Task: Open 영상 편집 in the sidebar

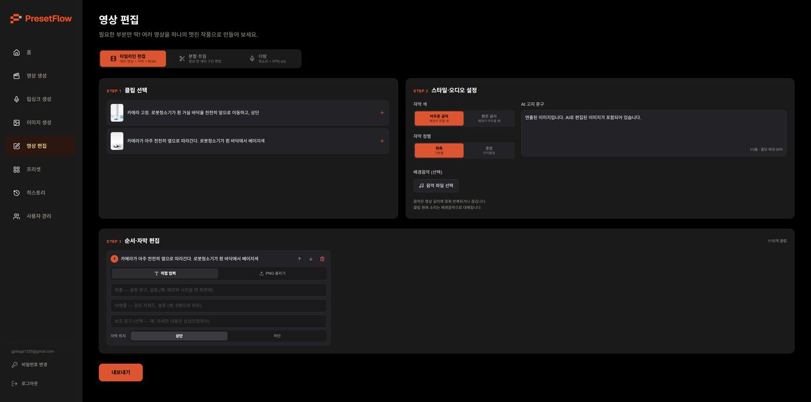Action: [x=41, y=146]
